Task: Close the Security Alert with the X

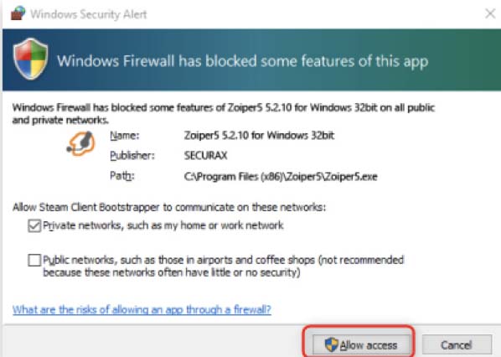Action: tap(490, 13)
